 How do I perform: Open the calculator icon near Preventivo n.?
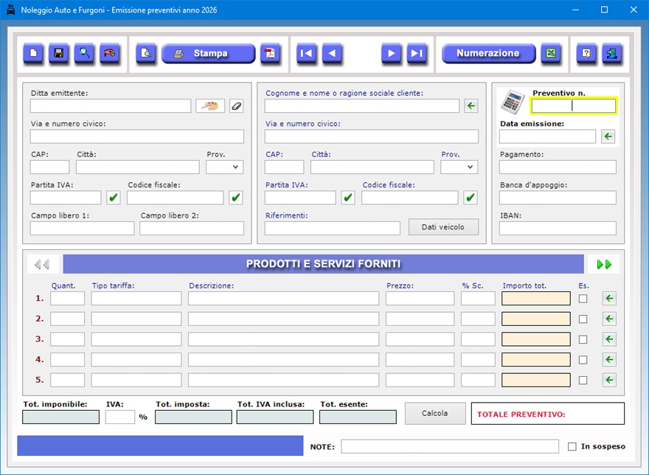click(x=512, y=102)
